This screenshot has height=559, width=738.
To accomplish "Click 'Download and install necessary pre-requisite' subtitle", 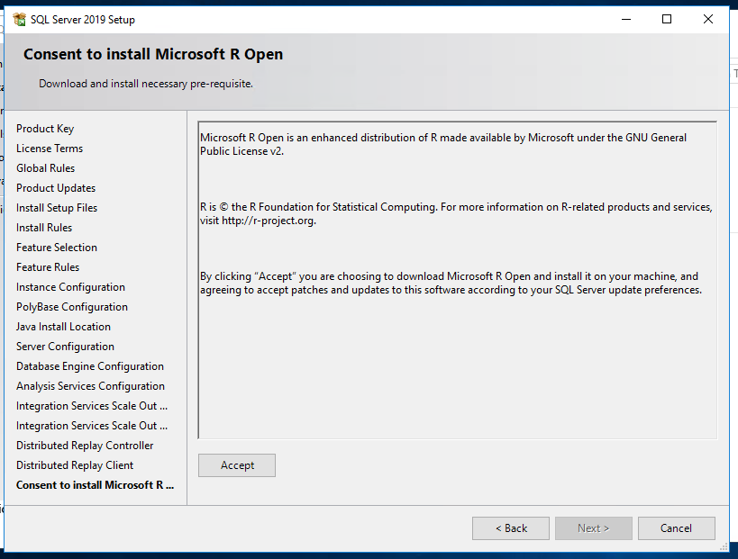I will click(146, 83).
